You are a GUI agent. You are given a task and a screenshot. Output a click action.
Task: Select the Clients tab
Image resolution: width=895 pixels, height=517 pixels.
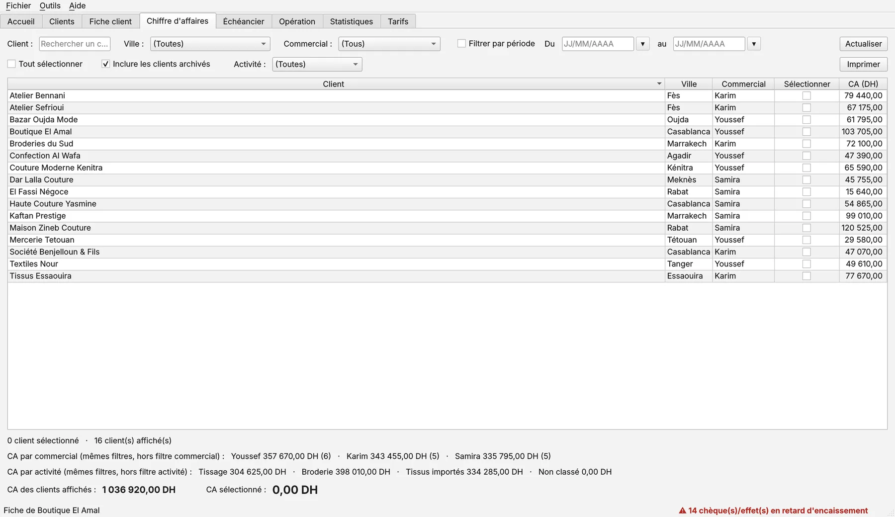[x=62, y=21]
